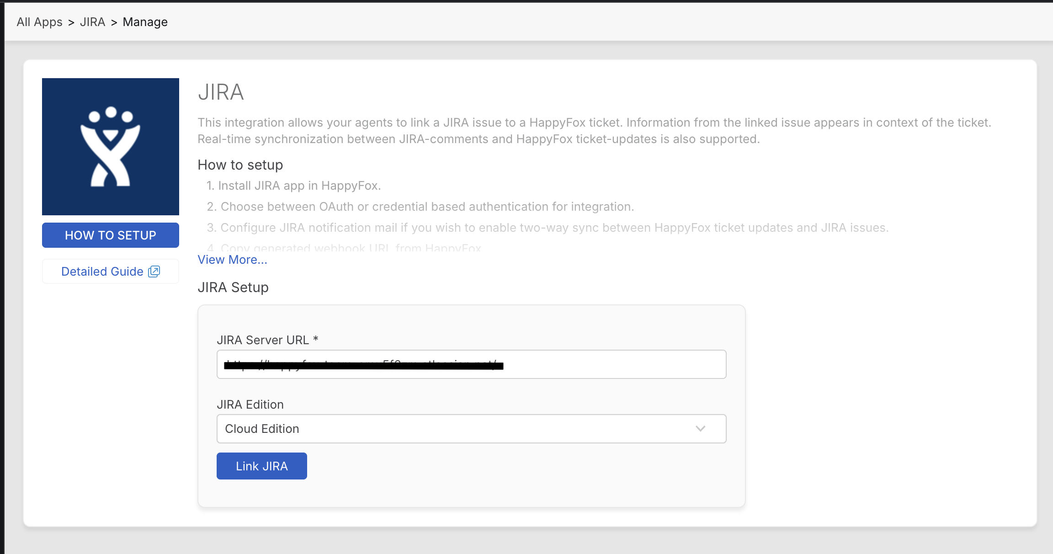Click the JIRA Server URL label
Image resolution: width=1053 pixels, height=554 pixels.
[267, 340]
